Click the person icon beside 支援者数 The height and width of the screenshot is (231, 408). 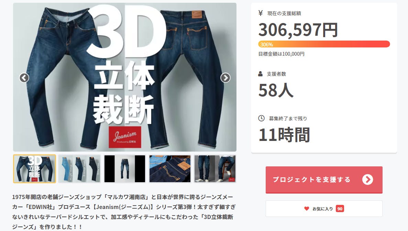point(260,74)
